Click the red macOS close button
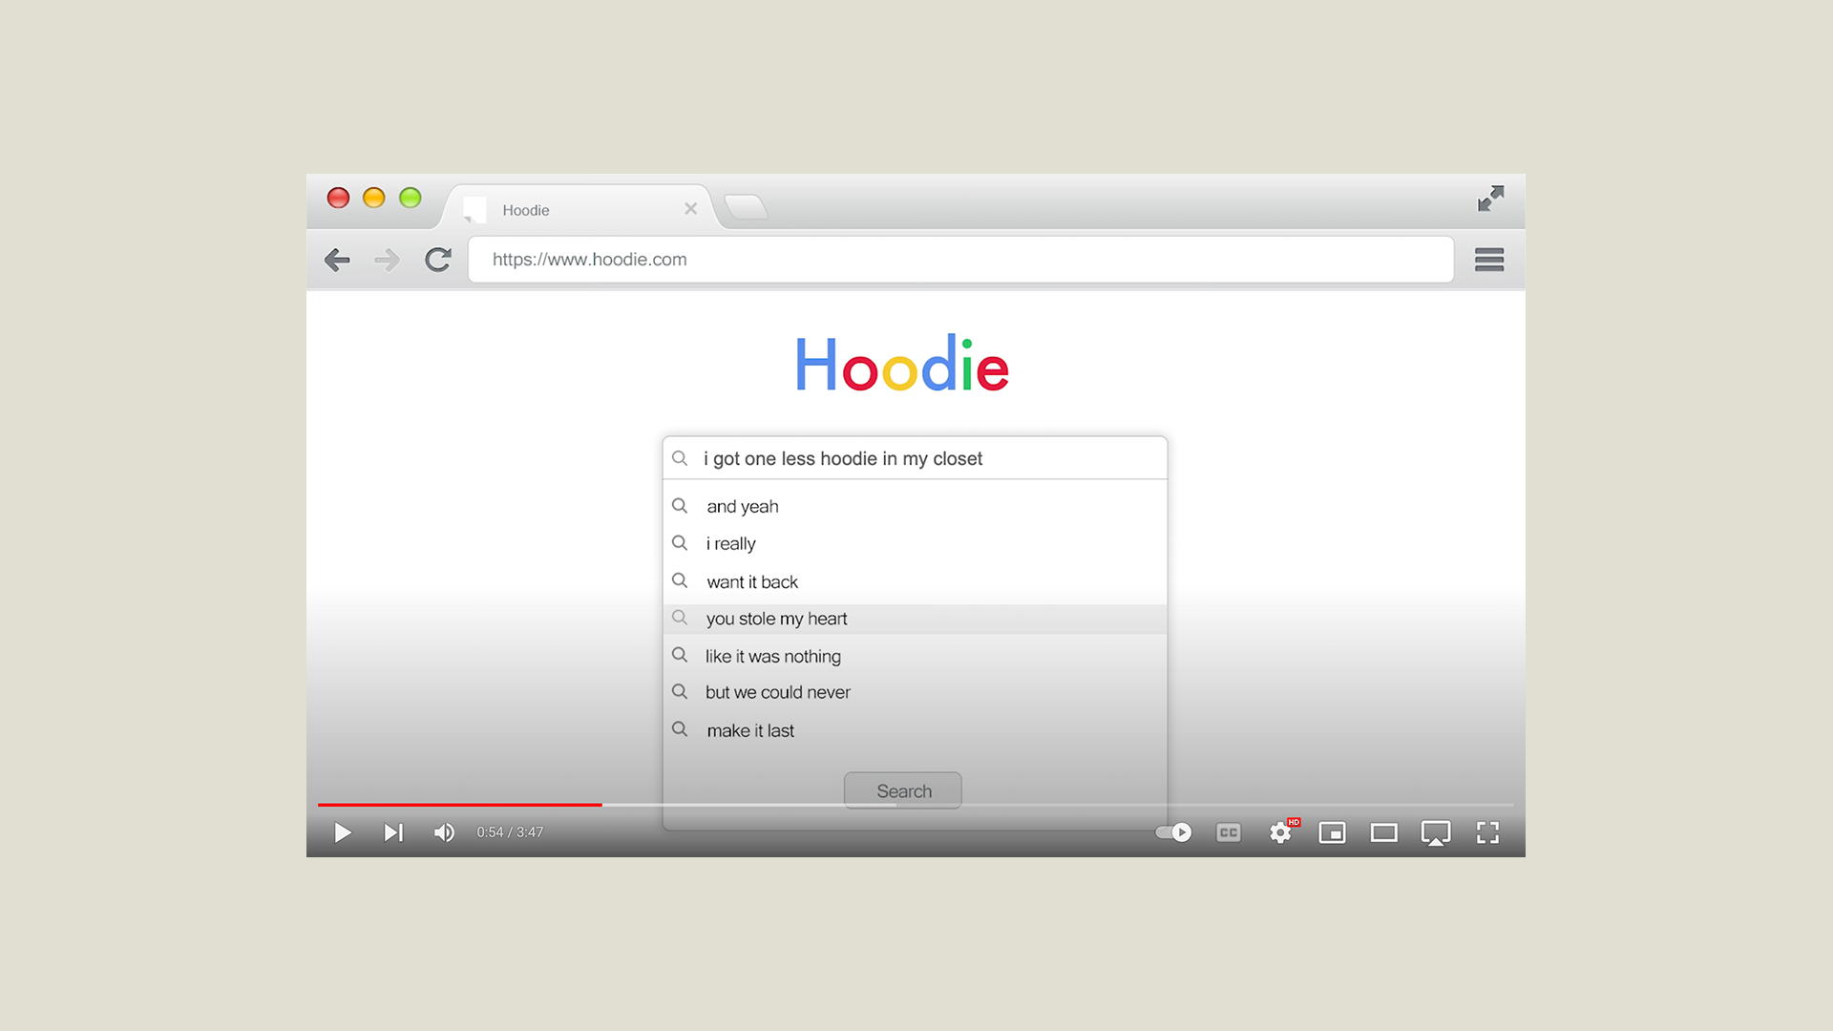Viewport: 1833px width, 1031px height. [x=338, y=198]
